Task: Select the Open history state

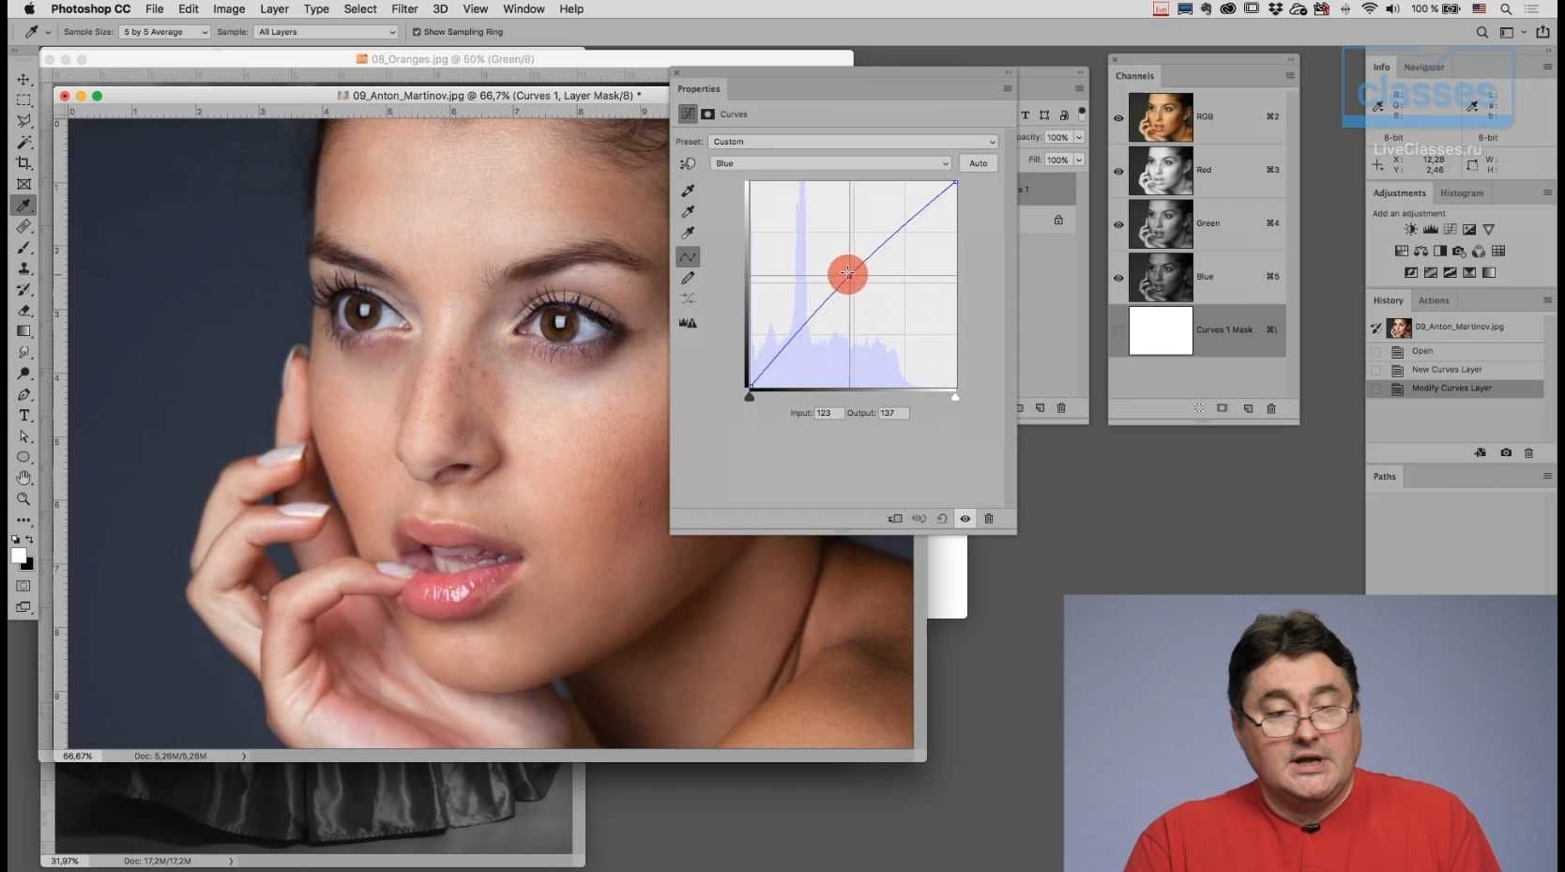Action: tap(1454, 352)
